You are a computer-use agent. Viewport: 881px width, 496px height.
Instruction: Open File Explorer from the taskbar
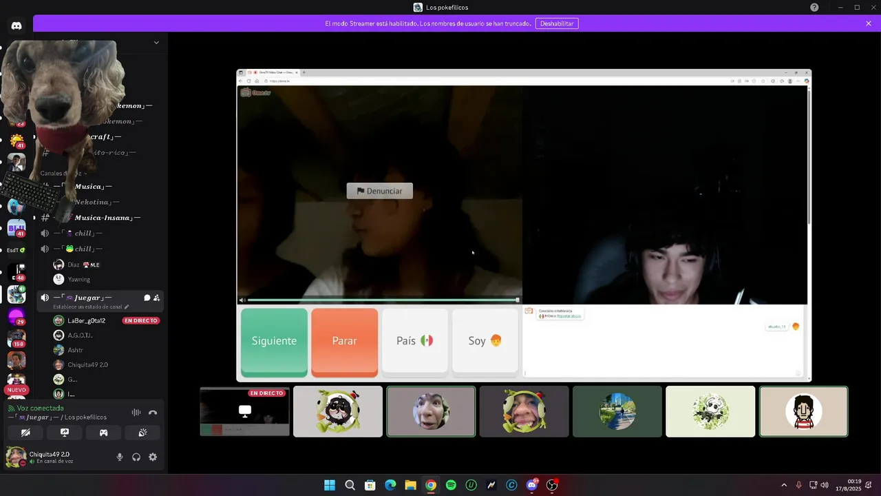pos(410,485)
